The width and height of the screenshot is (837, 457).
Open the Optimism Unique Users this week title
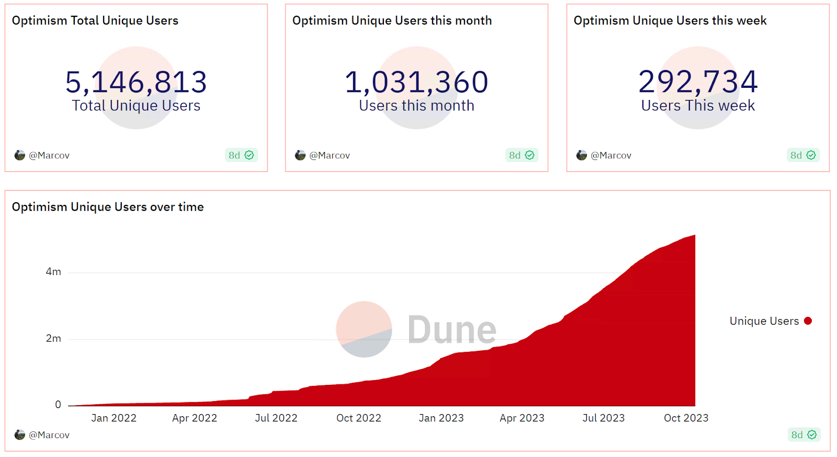pos(670,20)
